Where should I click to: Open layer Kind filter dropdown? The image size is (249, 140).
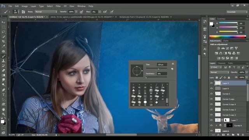(216, 67)
